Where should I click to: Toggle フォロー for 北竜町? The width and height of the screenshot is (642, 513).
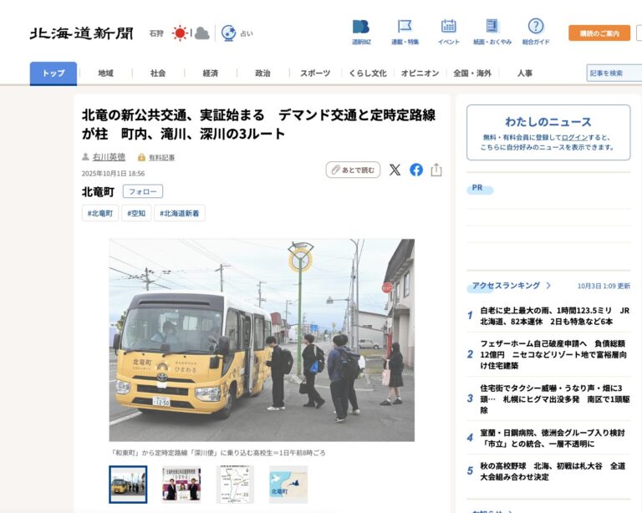[143, 191]
